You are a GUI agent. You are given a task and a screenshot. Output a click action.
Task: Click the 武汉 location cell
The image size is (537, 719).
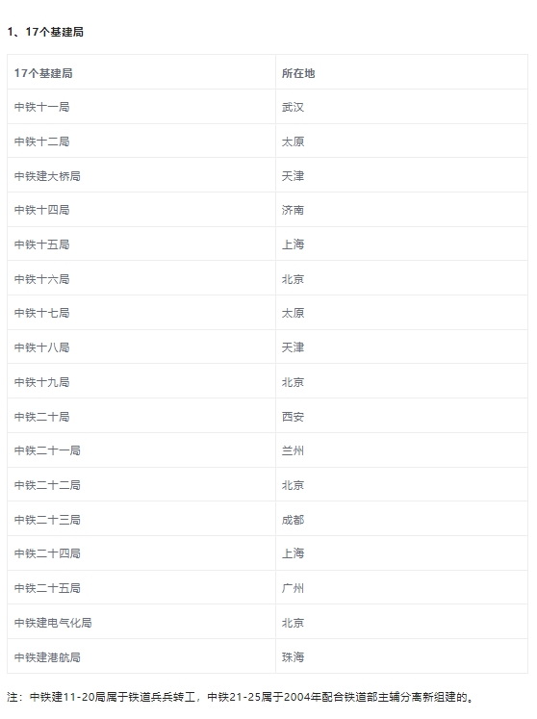pyautogui.click(x=401, y=107)
